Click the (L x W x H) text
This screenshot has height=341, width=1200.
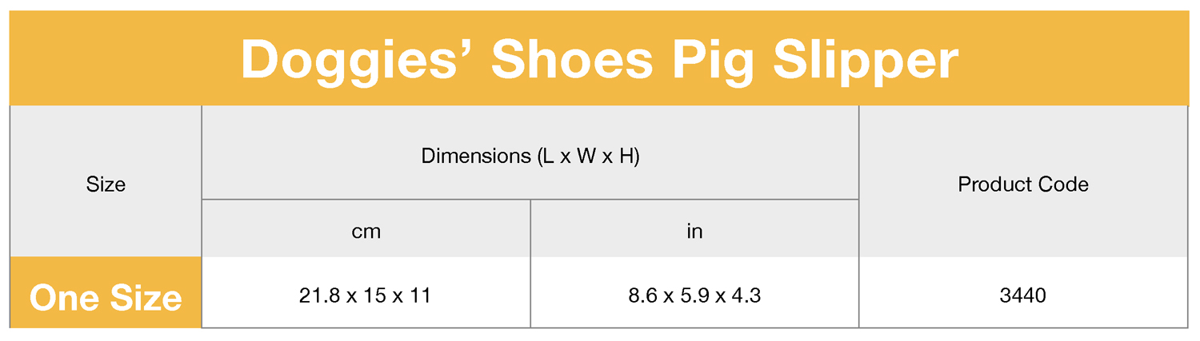(589, 156)
